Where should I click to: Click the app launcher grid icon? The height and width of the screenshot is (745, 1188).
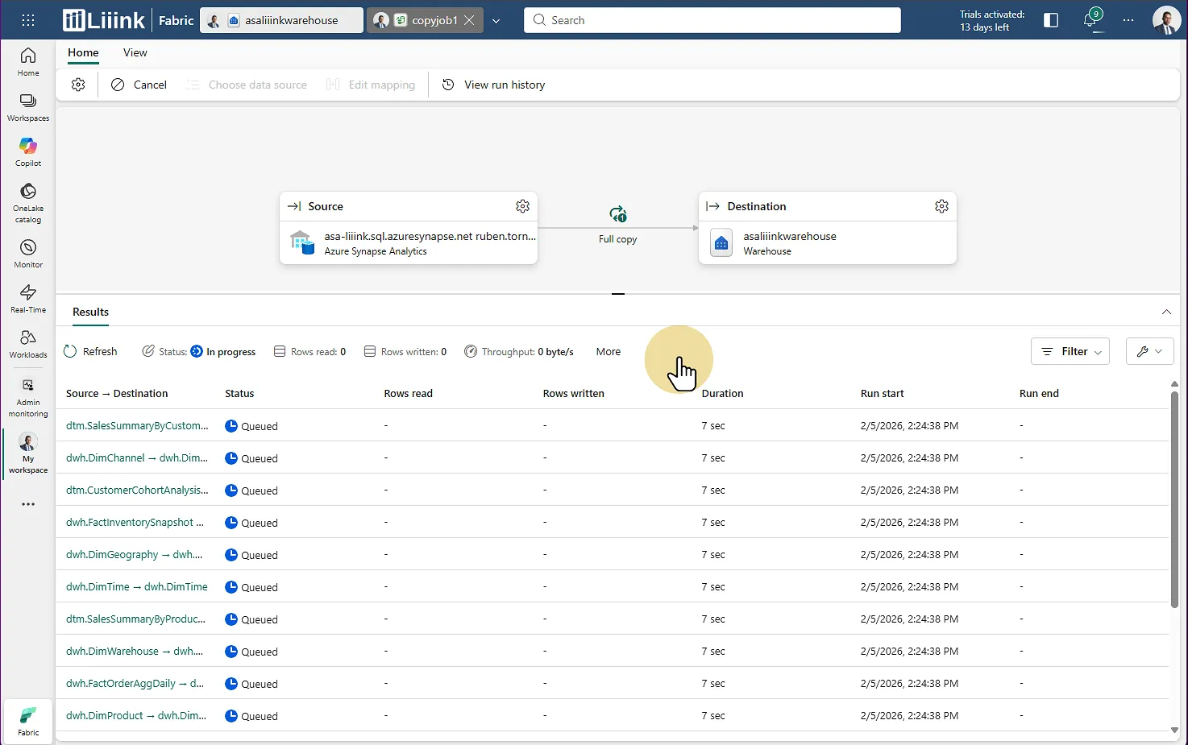[x=28, y=20]
